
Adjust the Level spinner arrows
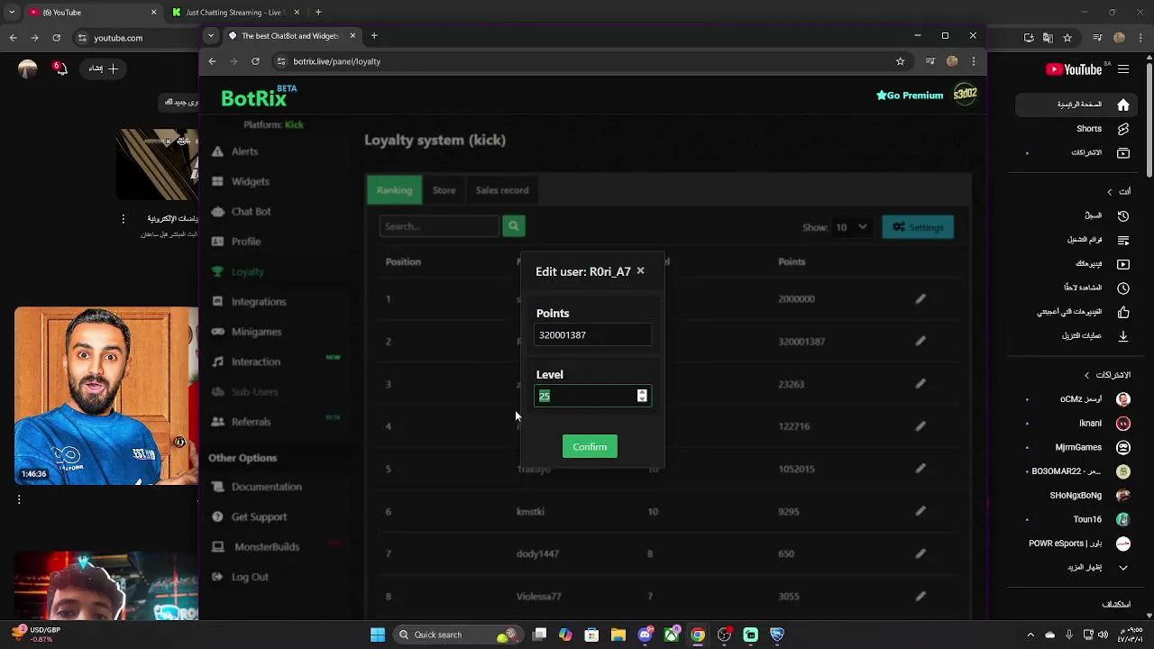642,396
